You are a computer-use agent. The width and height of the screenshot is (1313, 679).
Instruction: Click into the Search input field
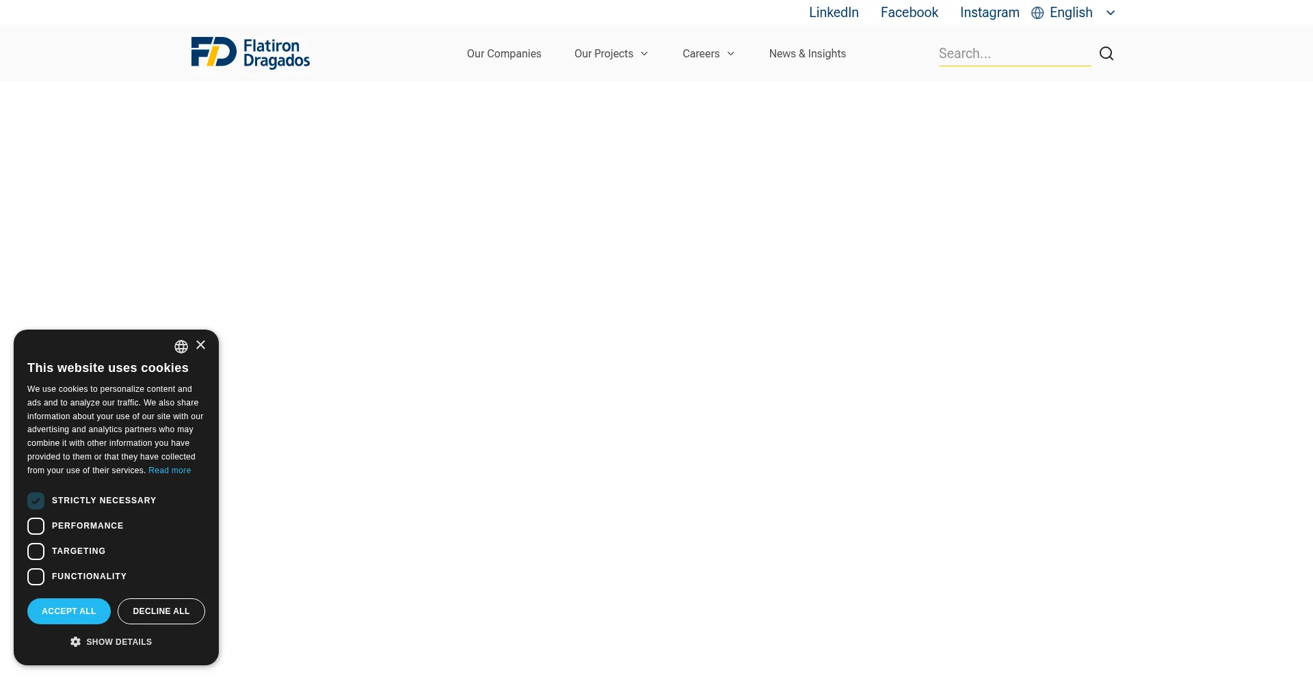(1013, 53)
